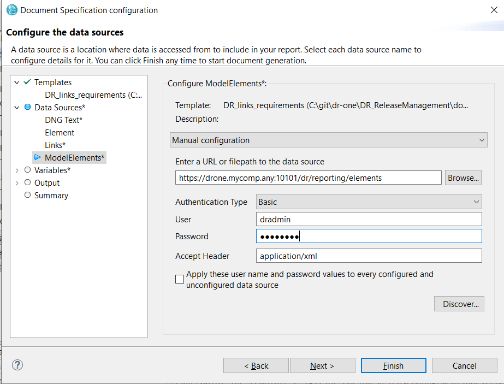Expand the Output tree node
The height and width of the screenshot is (384, 504).
click(x=17, y=183)
